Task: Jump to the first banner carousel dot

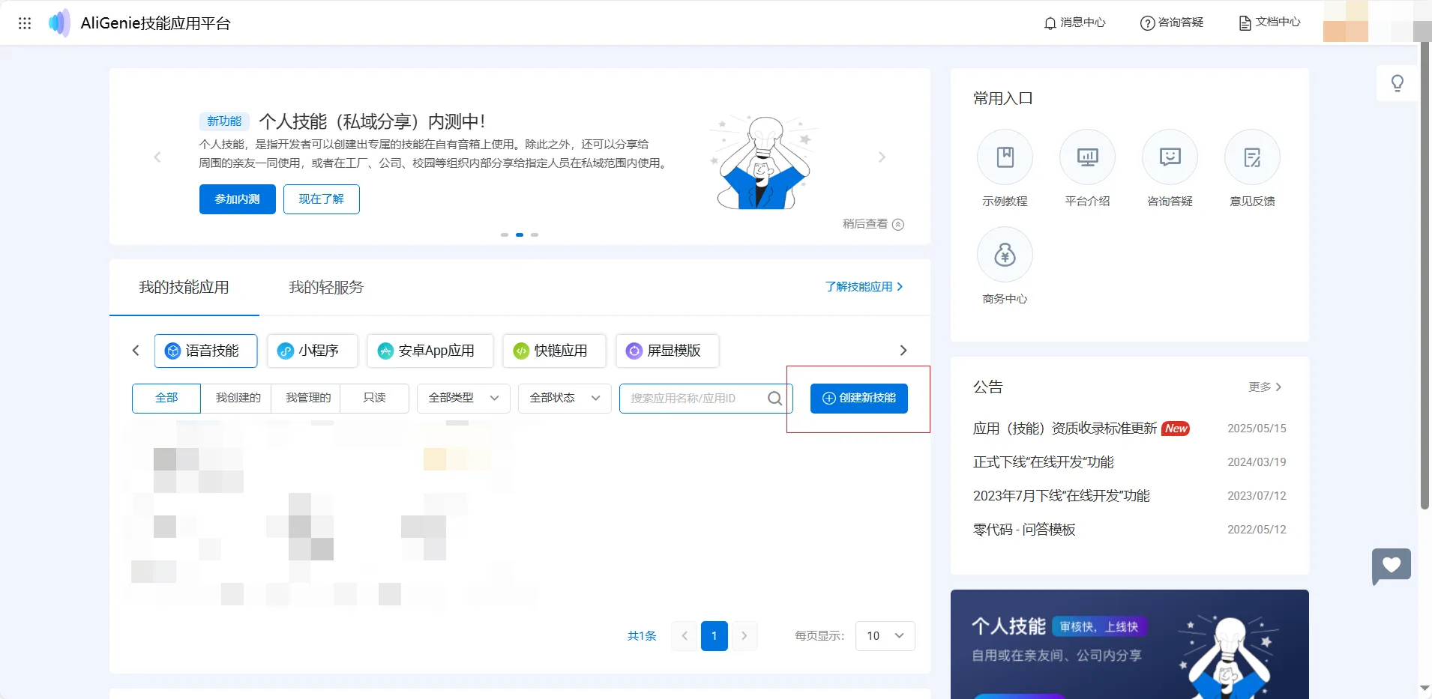Action: point(505,235)
